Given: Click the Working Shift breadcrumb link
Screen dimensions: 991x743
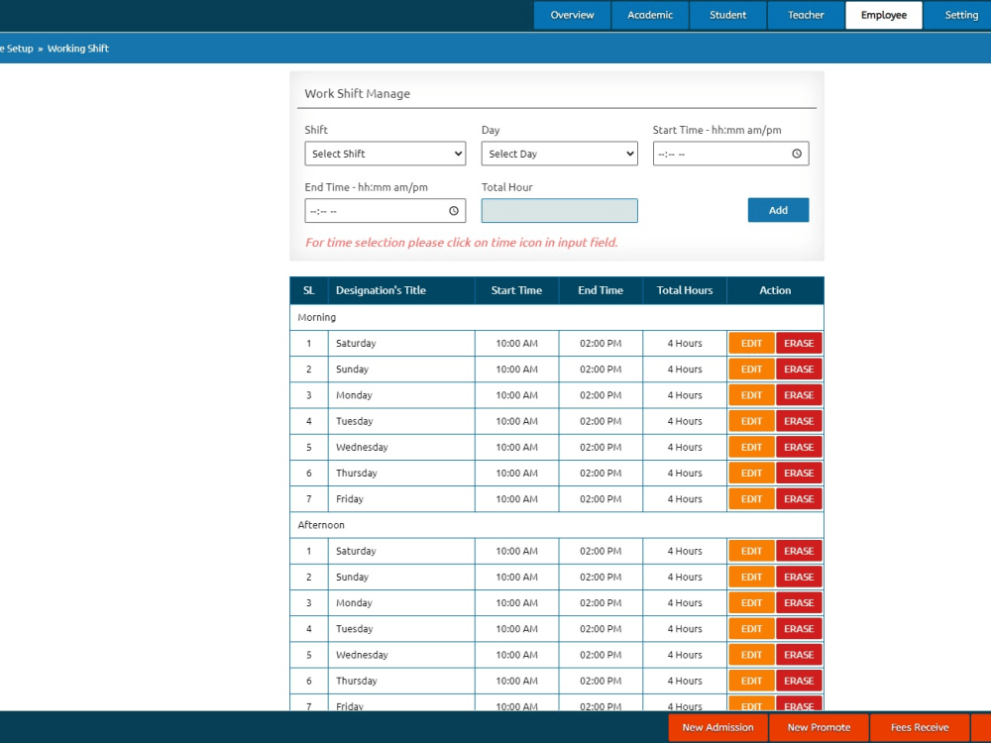Looking at the screenshot, I should coord(78,48).
